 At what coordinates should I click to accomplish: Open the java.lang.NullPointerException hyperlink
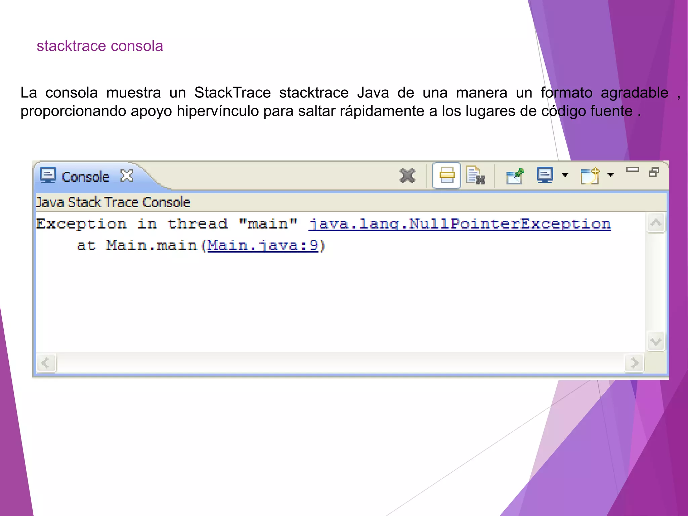coord(460,224)
